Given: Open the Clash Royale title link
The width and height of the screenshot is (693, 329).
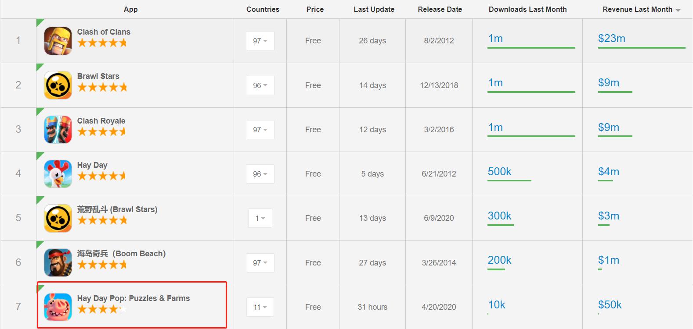Looking at the screenshot, I should [101, 121].
